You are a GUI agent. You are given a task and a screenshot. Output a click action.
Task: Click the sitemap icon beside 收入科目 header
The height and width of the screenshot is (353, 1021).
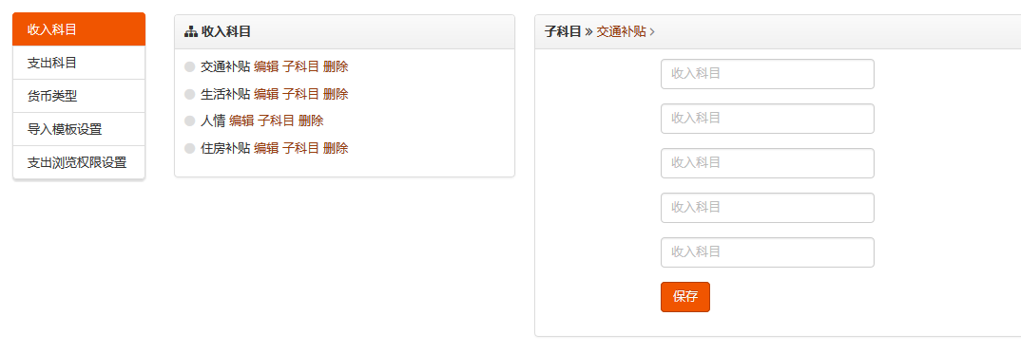click(191, 31)
